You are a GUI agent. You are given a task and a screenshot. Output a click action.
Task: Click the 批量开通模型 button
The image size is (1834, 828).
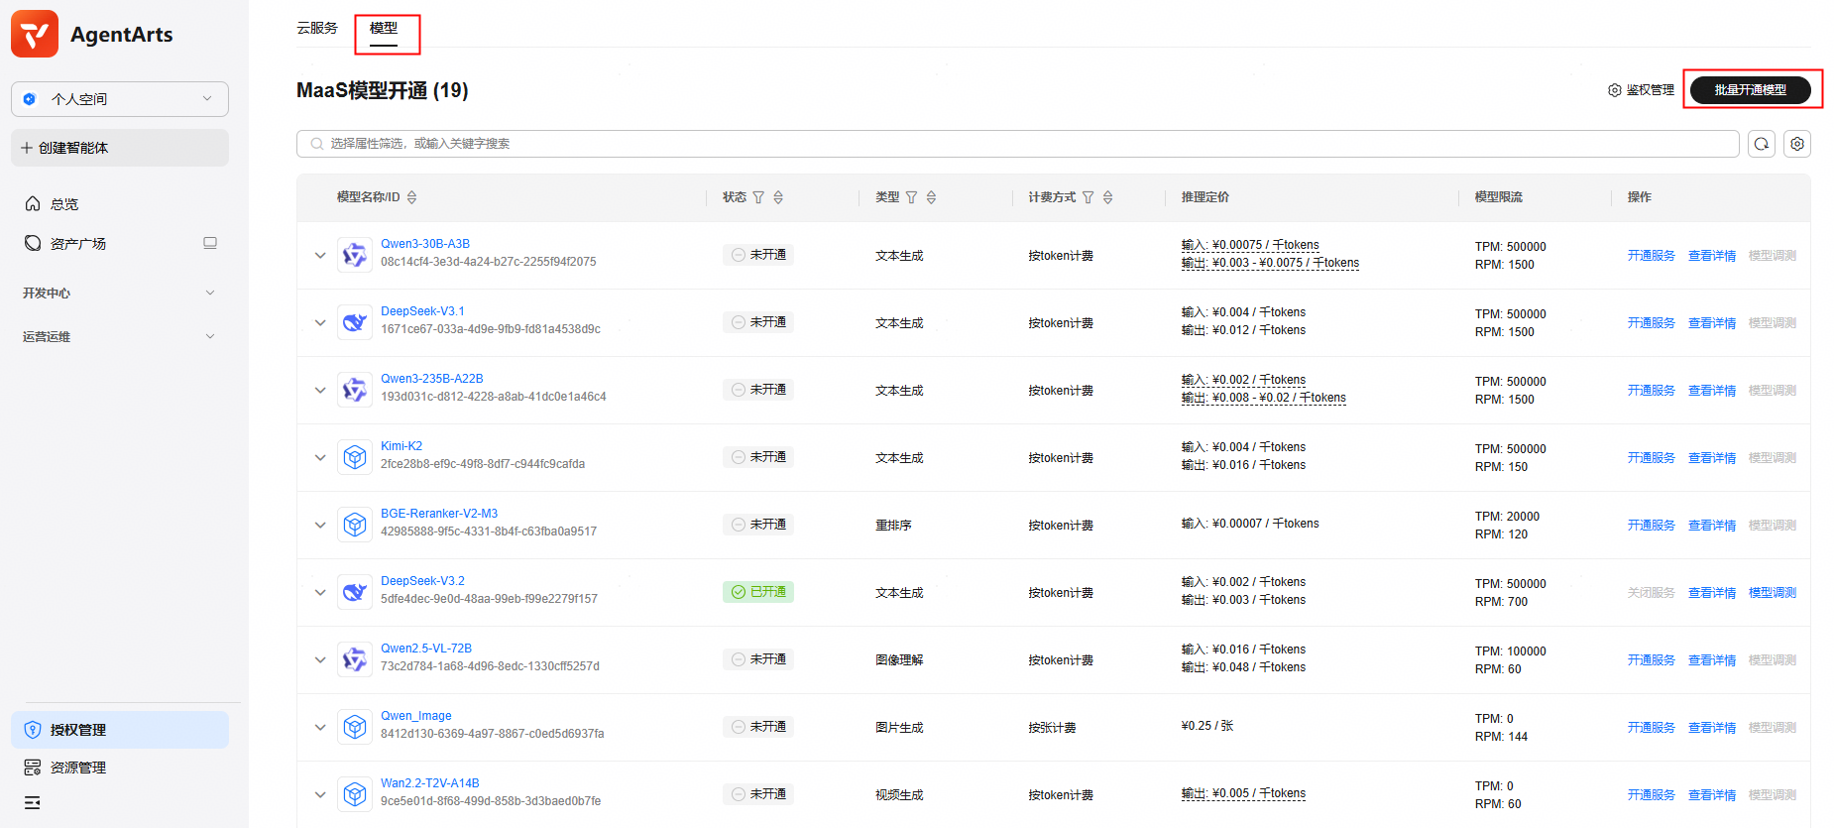(1751, 90)
